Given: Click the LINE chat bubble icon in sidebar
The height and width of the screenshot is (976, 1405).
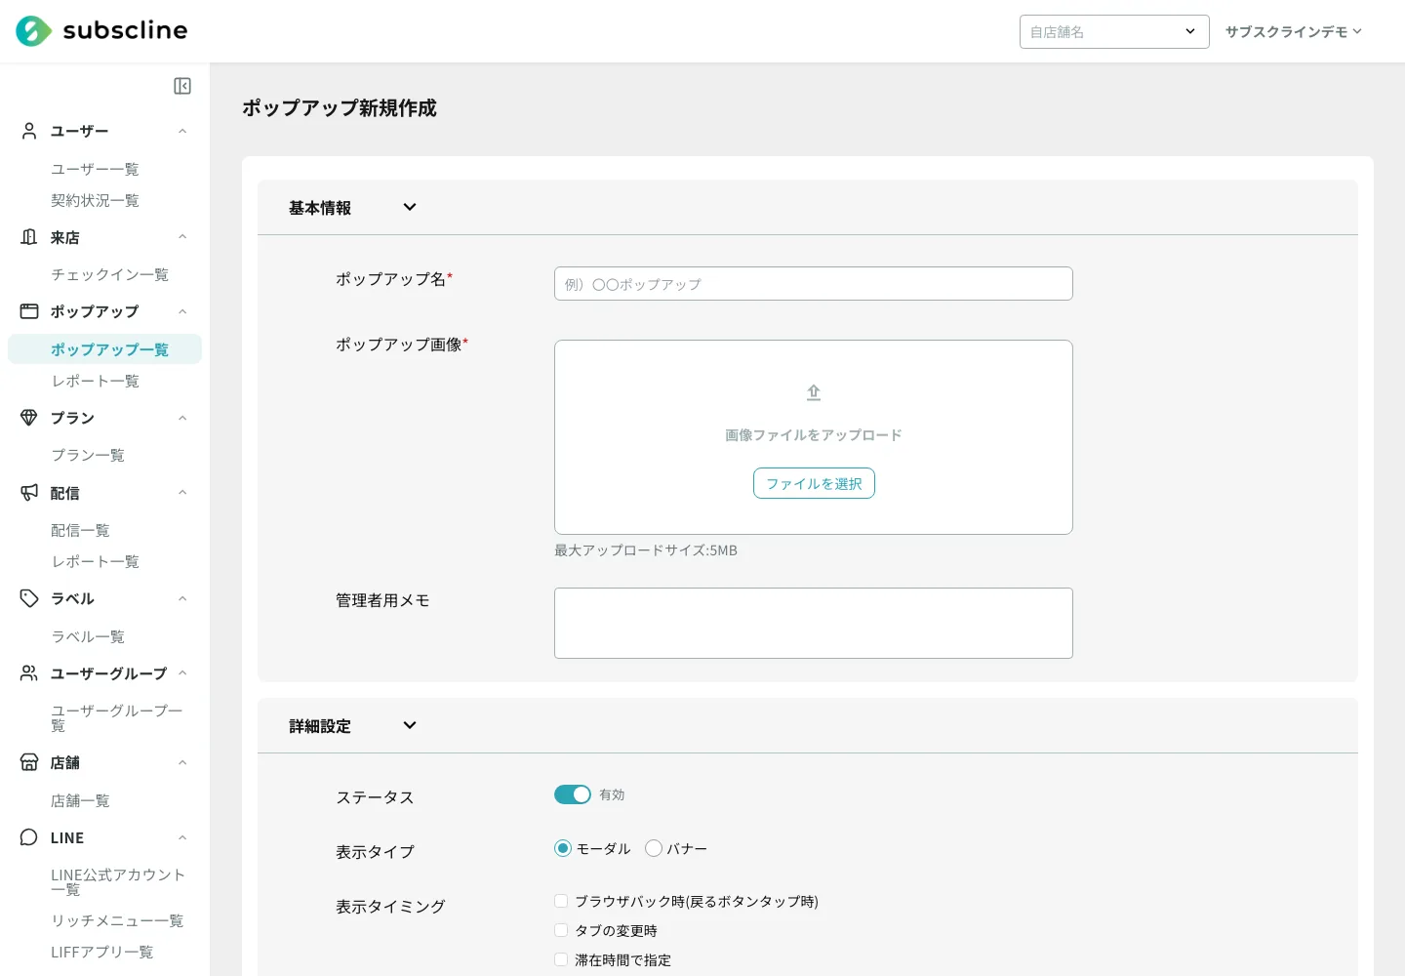Looking at the screenshot, I should coord(29,837).
